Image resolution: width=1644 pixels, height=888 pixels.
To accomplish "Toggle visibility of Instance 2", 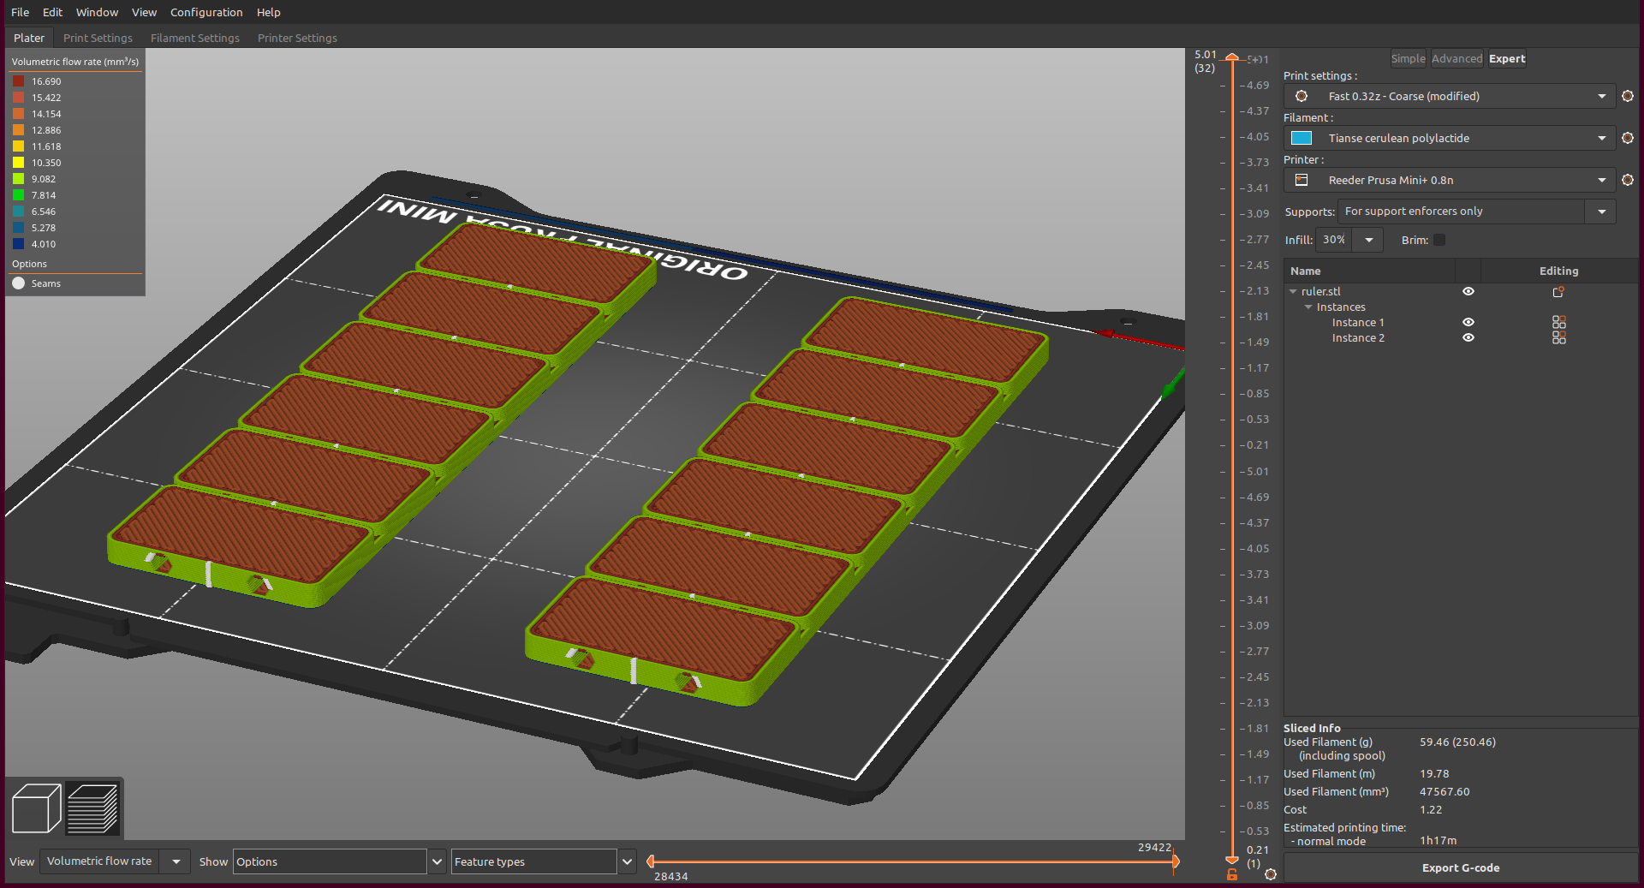I will (1468, 337).
